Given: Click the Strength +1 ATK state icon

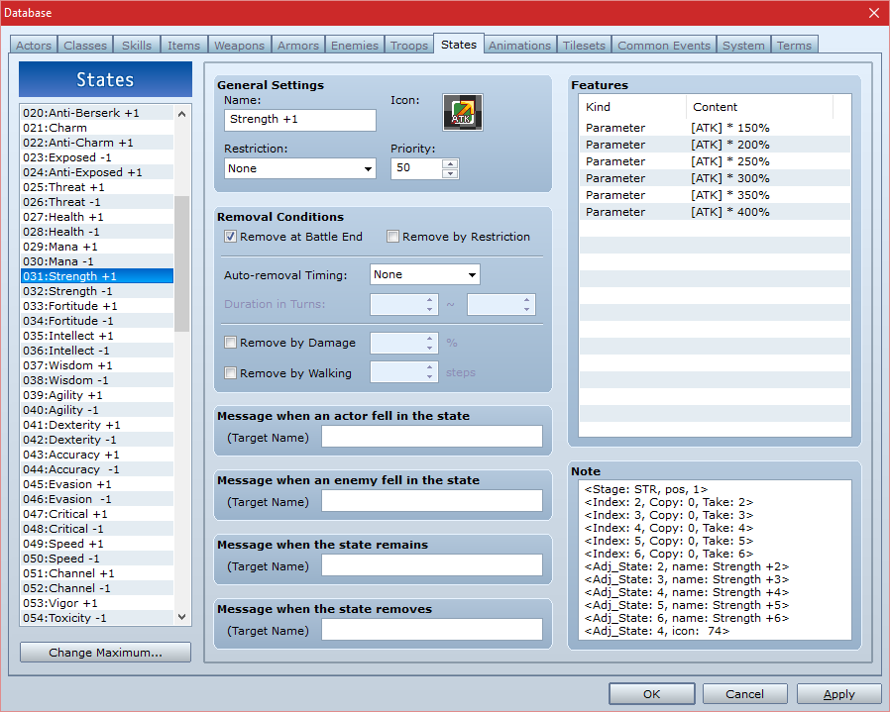Looking at the screenshot, I should click(x=463, y=112).
